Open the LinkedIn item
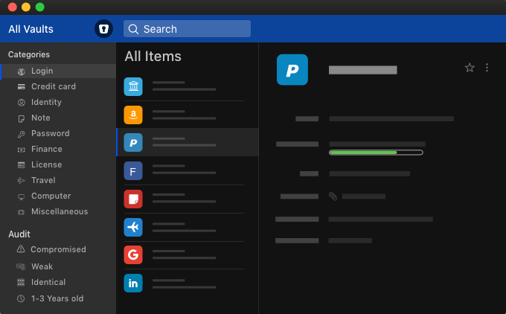Screen dimensions: 506x314 click(x=188, y=283)
